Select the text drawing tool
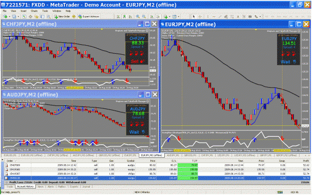The height and width of the screenshot is (195, 312). pyautogui.click(x=238, y=16)
